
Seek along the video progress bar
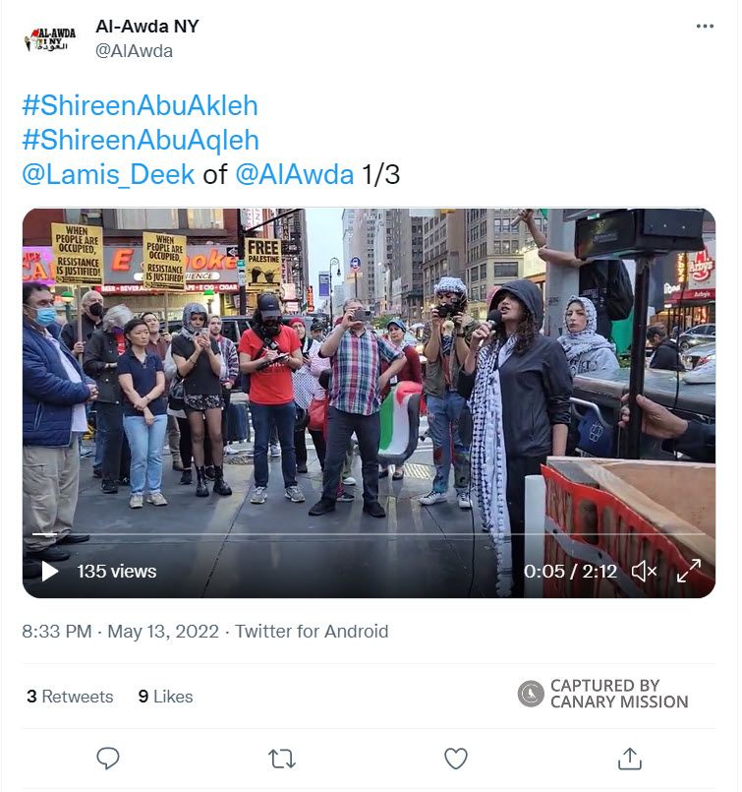coord(369,533)
